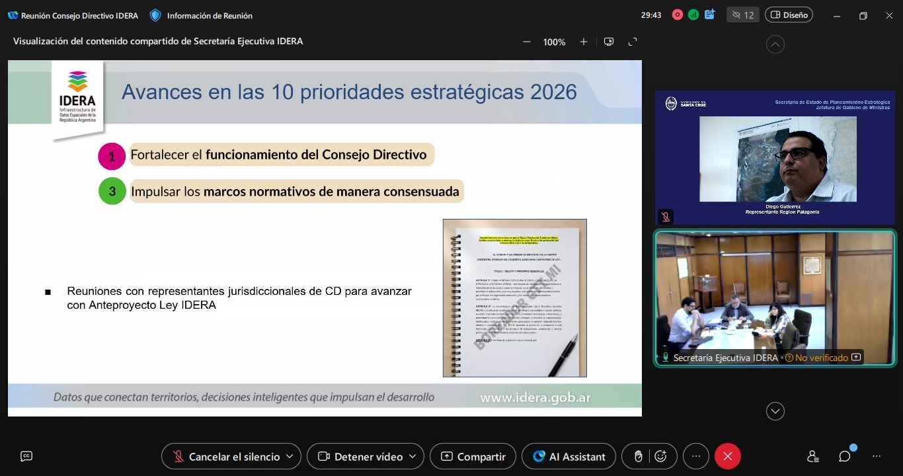Image resolution: width=903 pixels, height=476 pixels.
Task: Zoom in shared content with plus
Action: coord(584,42)
